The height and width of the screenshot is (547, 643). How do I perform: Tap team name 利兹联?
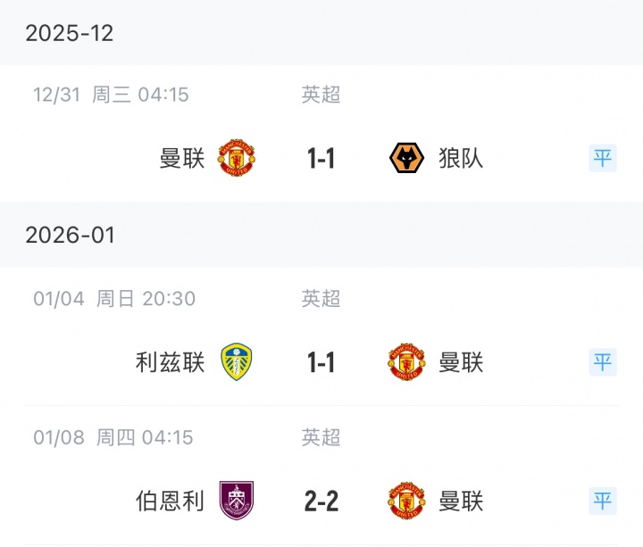171,362
